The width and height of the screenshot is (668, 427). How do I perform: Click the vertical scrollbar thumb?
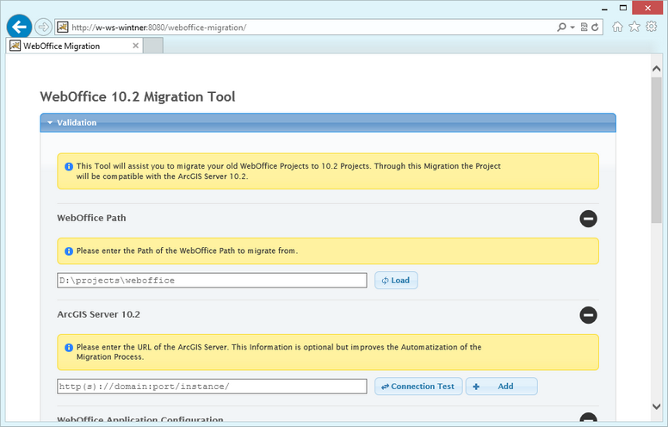pyautogui.click(x=656, y=149)
